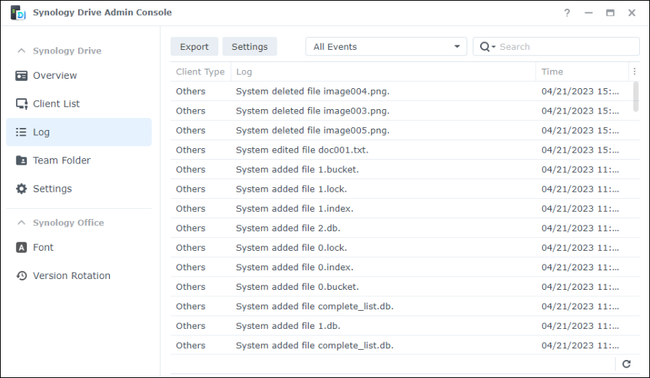Open the Font page
The image size is (650, 378).
79,247
